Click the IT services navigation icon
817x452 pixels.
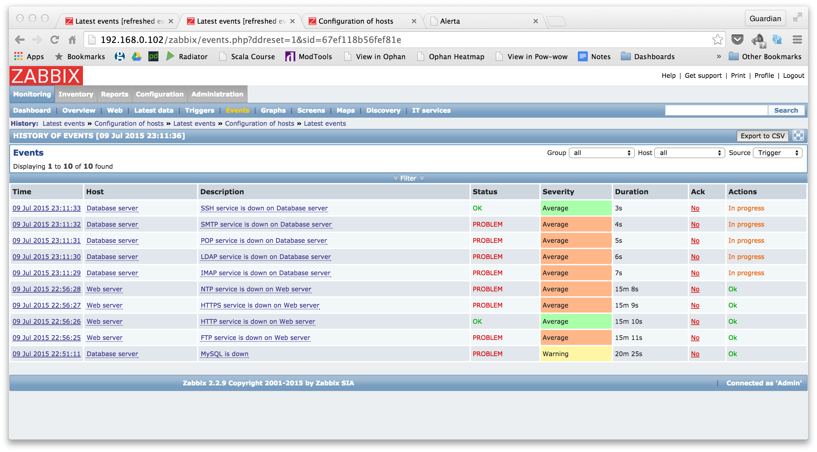432,110
